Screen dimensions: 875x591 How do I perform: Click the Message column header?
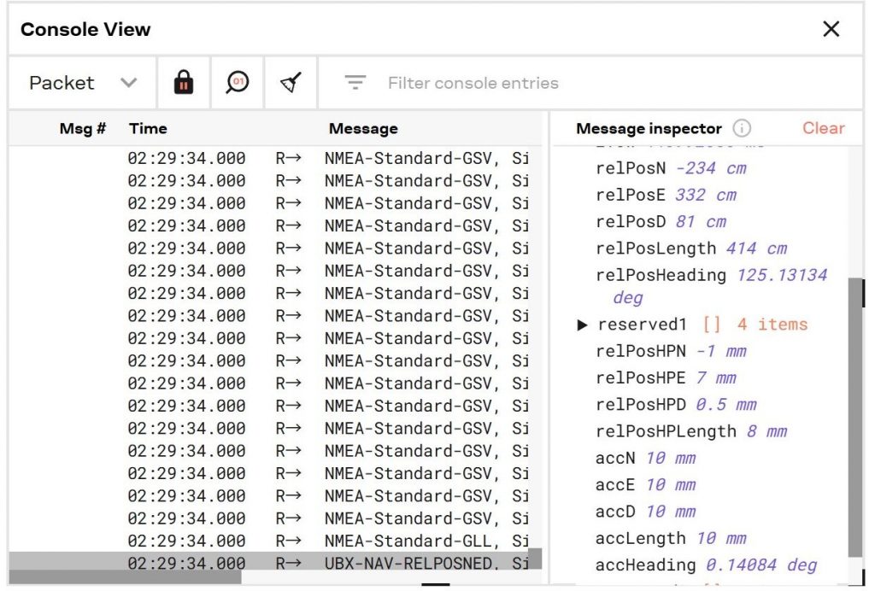363,128
